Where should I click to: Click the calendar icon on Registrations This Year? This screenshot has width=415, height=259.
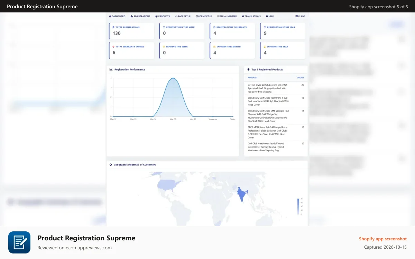click(265, 27)
